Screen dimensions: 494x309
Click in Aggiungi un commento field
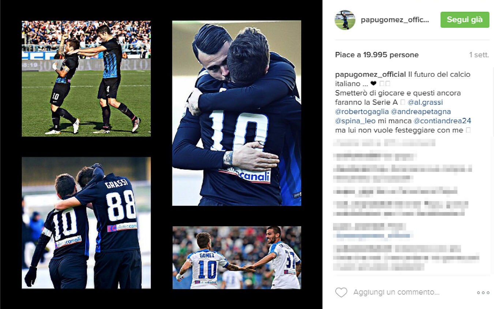pyautogui.click(x=396, y=293)
